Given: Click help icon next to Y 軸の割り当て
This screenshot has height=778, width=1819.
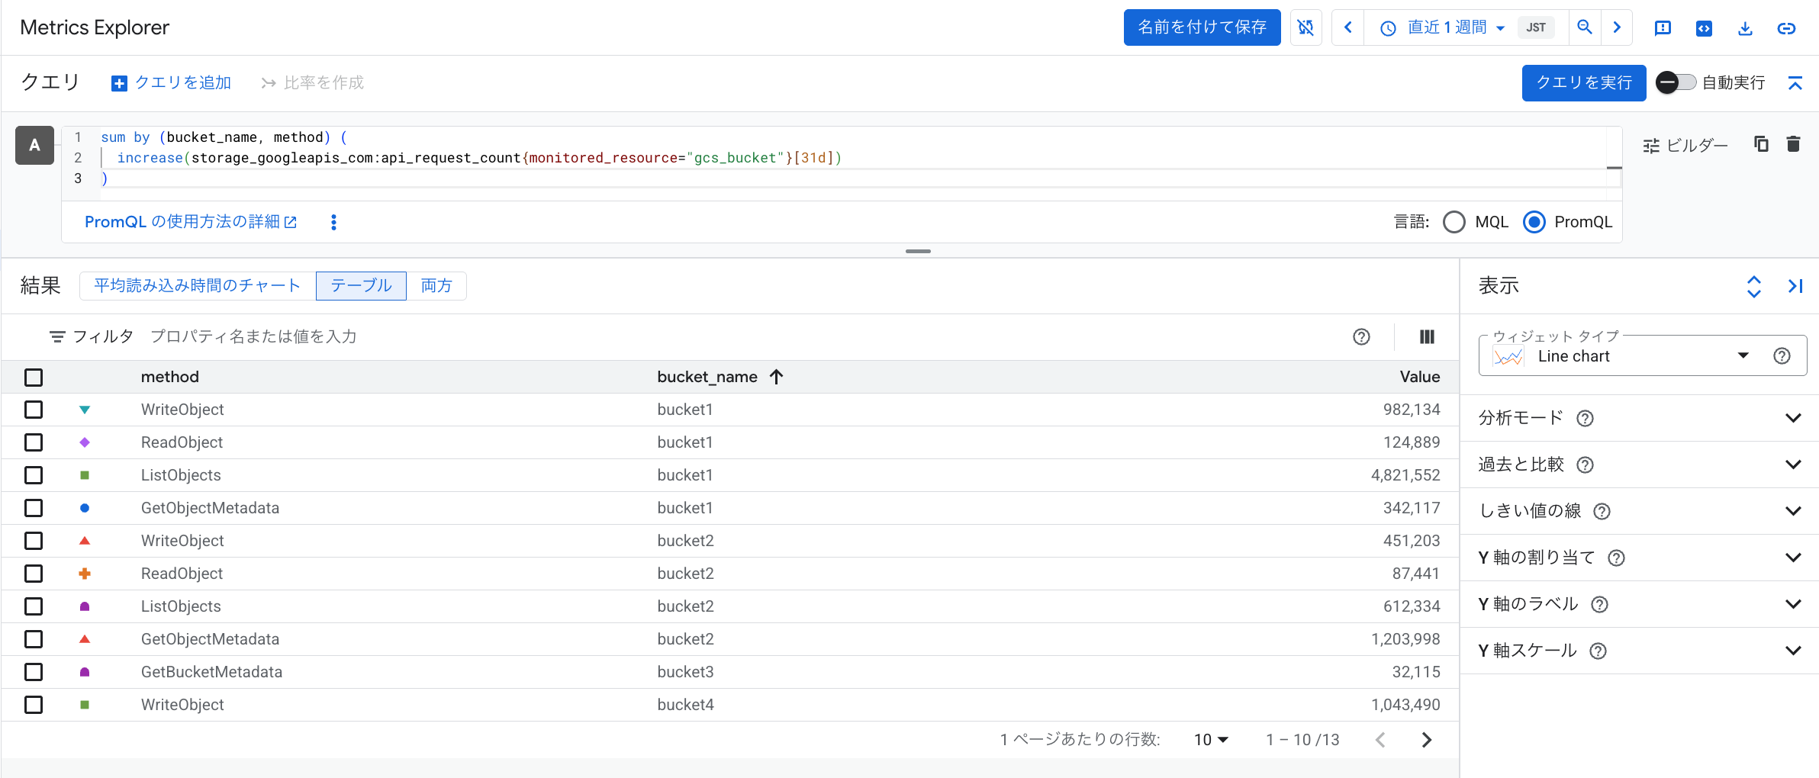Looking at the screenshot, I should pyautogui.click(x=1615, y=558).
